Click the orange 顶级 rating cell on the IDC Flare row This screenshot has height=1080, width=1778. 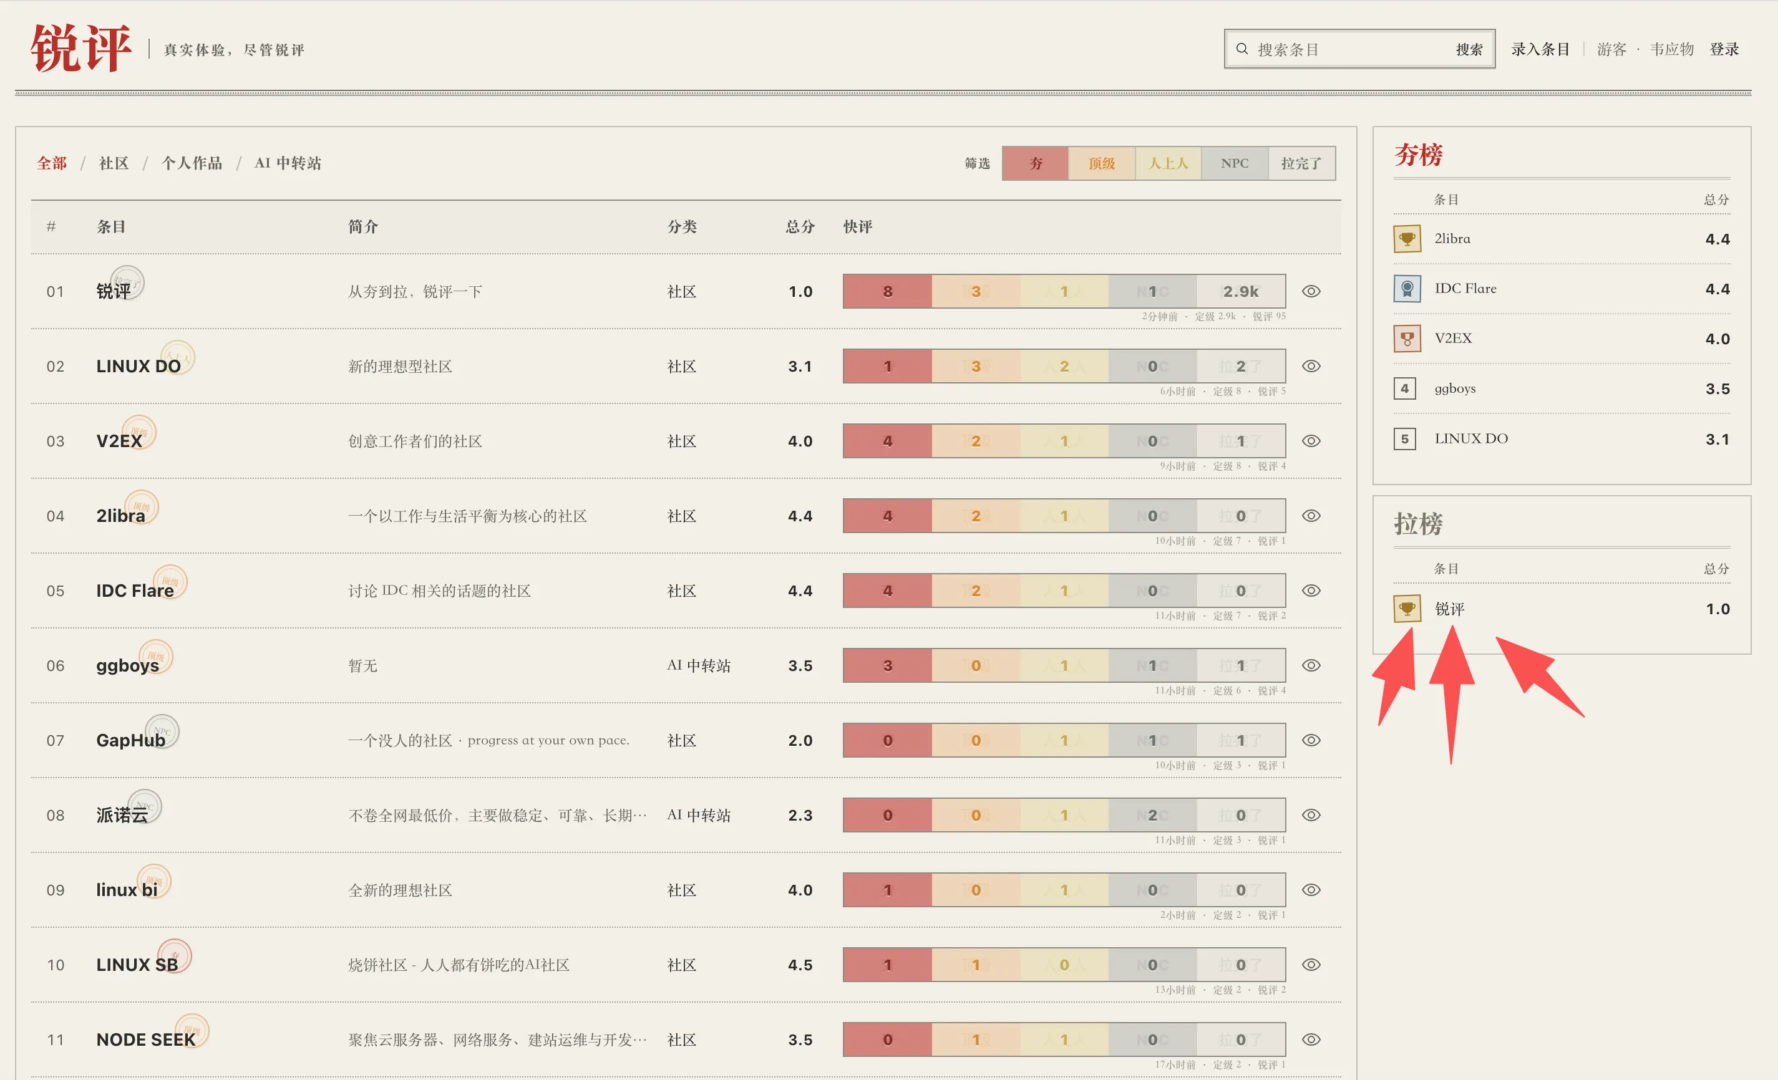point(976,591)
